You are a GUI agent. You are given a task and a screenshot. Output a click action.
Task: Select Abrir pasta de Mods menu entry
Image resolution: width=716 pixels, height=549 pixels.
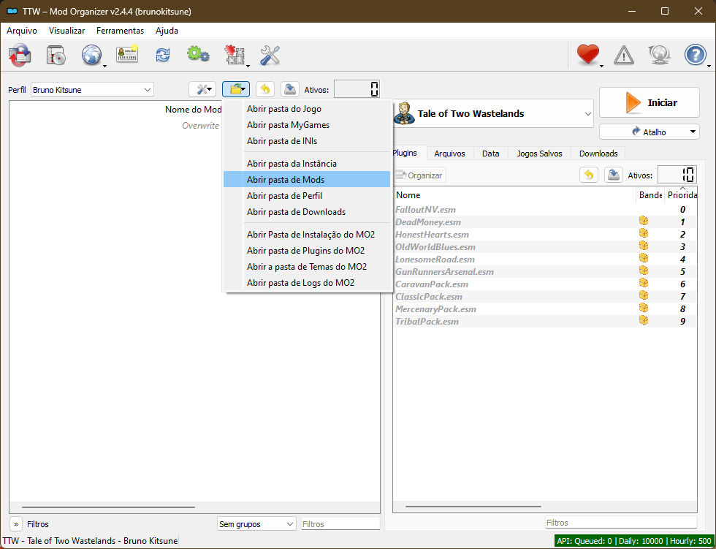[x=307, y=180]
